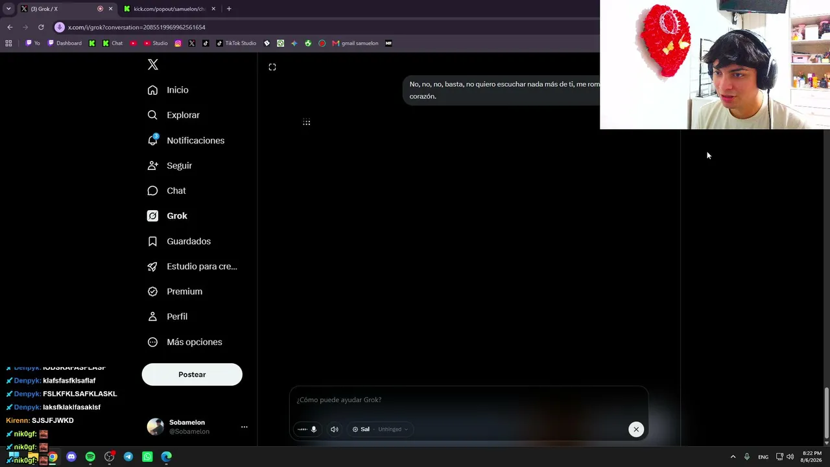830x467 pixels.
Task: Open the tab search dropdown
Action: [8, 9]
